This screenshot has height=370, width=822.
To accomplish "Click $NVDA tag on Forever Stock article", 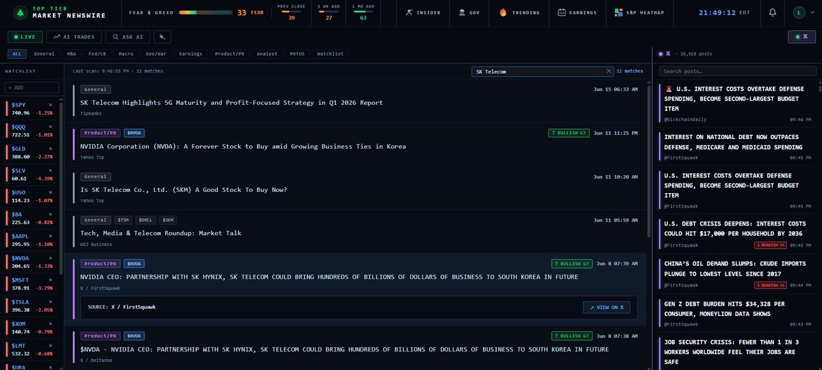I will [x=134, y=133].
